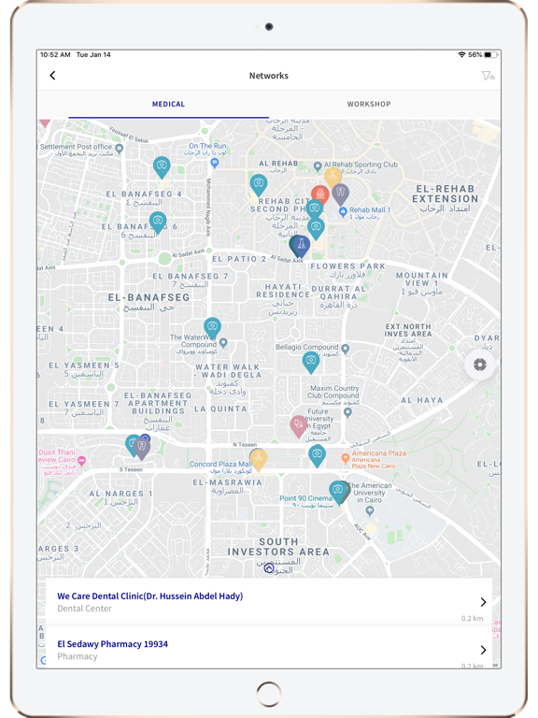The height and width of the screenshot is (718, 538).
Task: Tap the recenter location button on map
Action: pyautogui.click(x=479, y=365)
